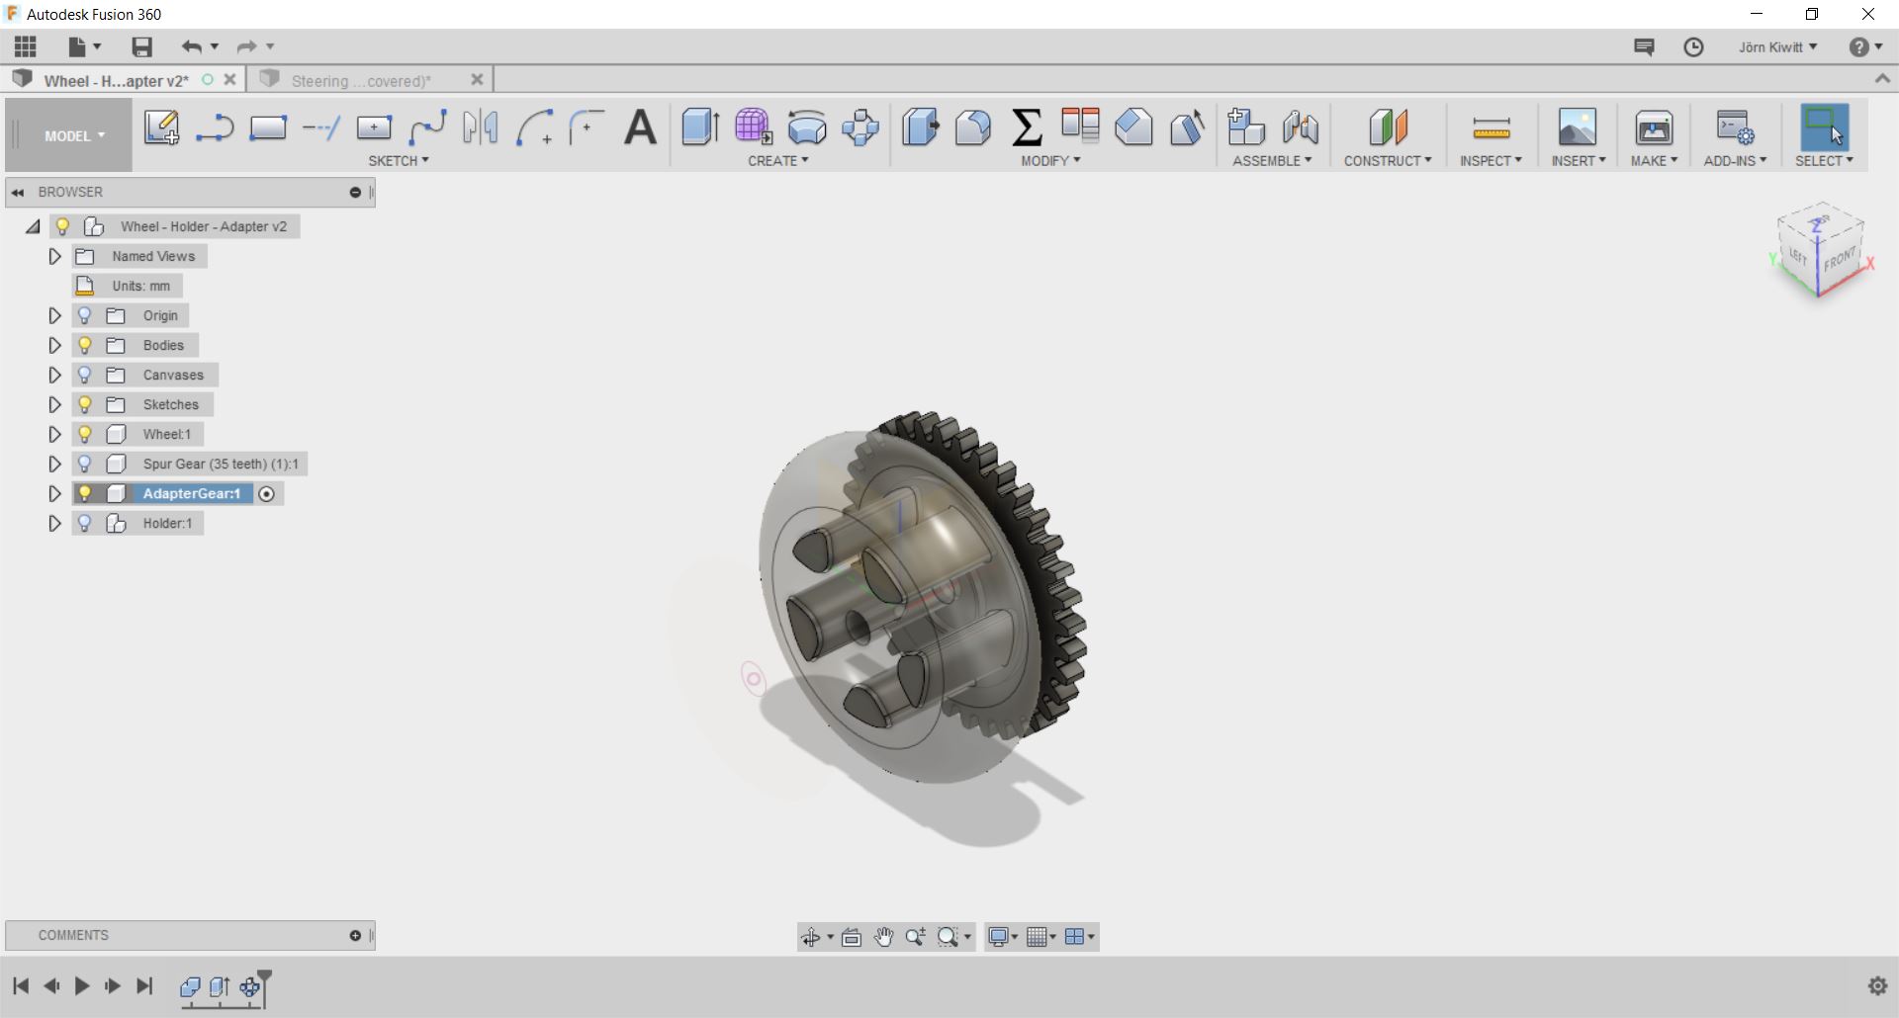Open the Create Form tool
The height and width of the screenshot is (1018, 1899).
[754, 127]
